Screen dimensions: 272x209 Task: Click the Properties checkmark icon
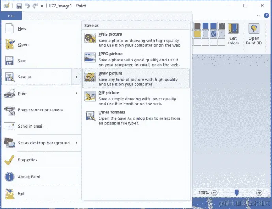9,160
